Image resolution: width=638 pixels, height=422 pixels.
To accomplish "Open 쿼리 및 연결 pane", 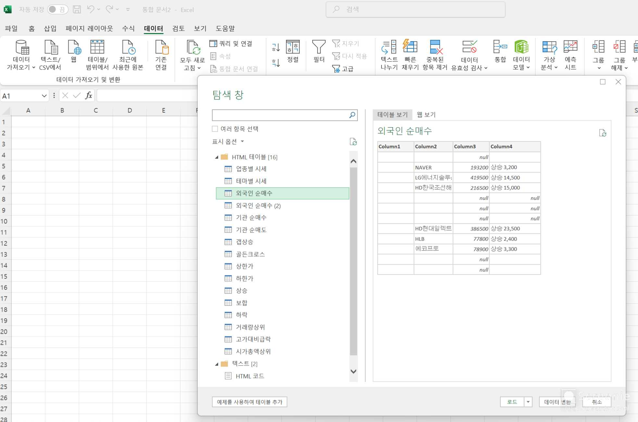I will pos(231,43).
